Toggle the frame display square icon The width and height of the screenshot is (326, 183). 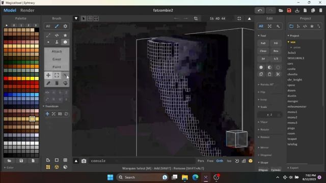click(x=57, y=160)
